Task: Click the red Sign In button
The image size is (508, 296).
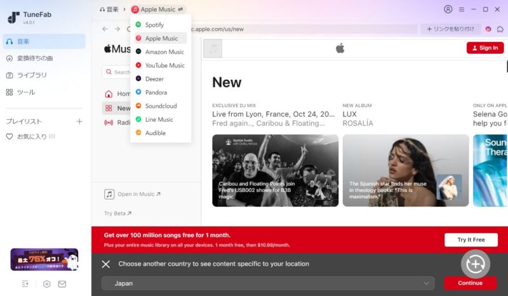Action: coord(485,48)
